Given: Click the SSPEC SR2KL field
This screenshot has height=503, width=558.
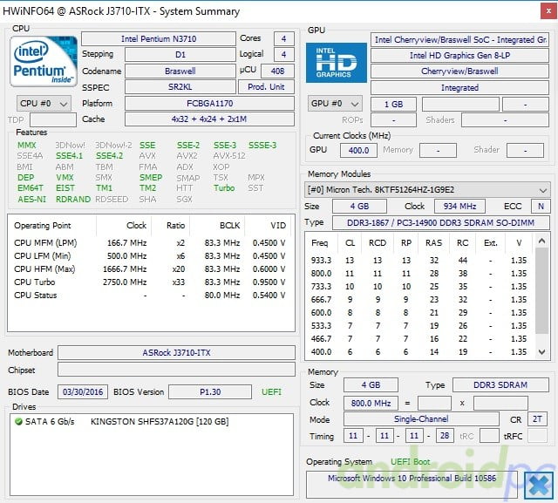Looking at the screenshot, I should pos(180,87).
